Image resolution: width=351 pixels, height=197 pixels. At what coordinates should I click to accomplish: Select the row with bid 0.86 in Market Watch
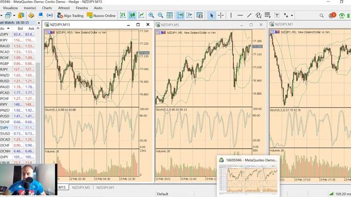(x=18, y=63)
